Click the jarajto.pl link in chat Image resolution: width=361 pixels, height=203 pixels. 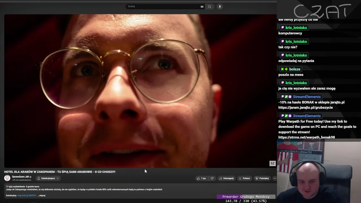click(305, 107)
